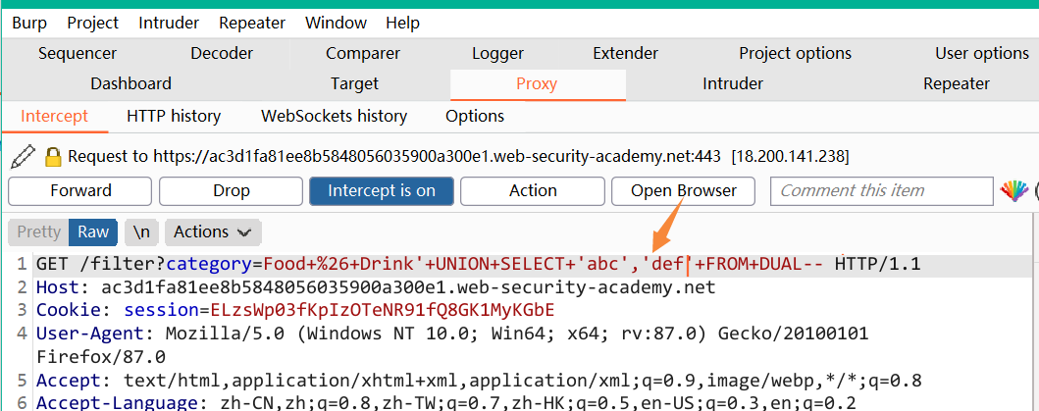Click the Comment this item field
This screenshot has height=411, width=1039.
click(x=881, y=191)
